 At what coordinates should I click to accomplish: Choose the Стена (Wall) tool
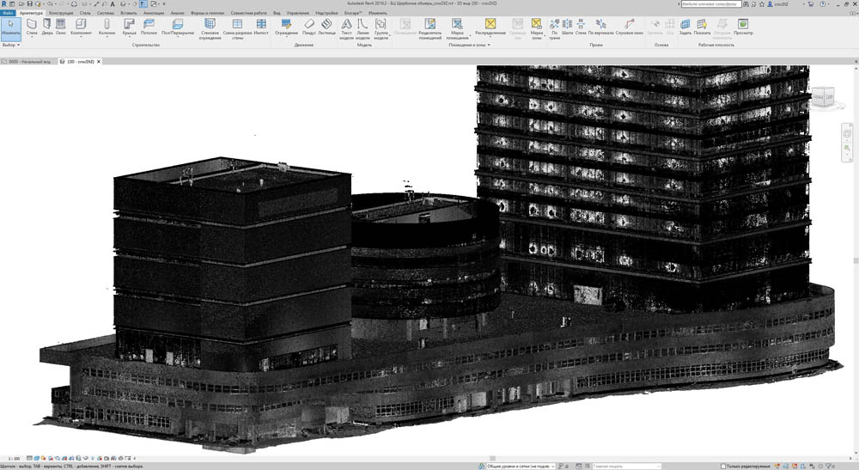(x=32, y=27)
